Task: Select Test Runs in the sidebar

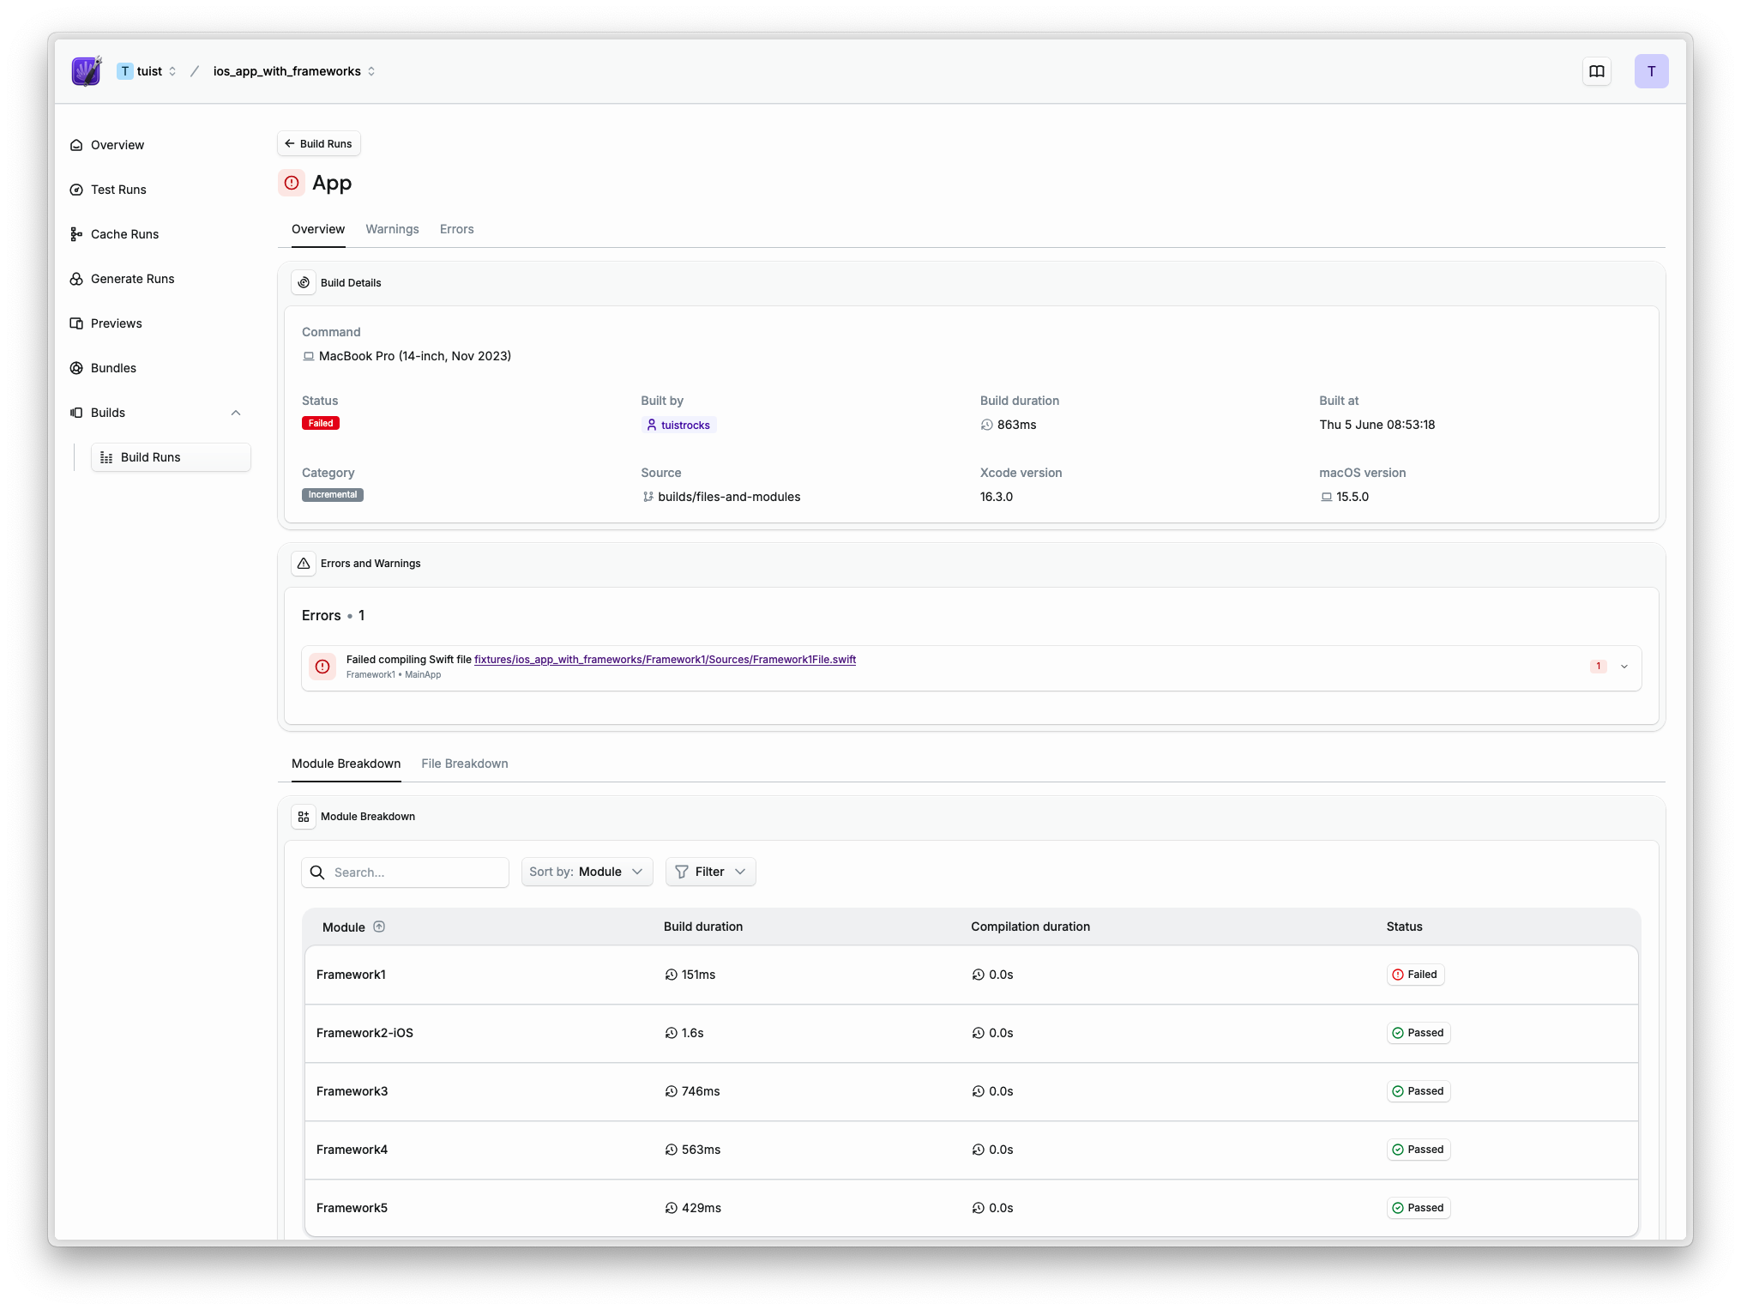Action: tap(119, 189)
